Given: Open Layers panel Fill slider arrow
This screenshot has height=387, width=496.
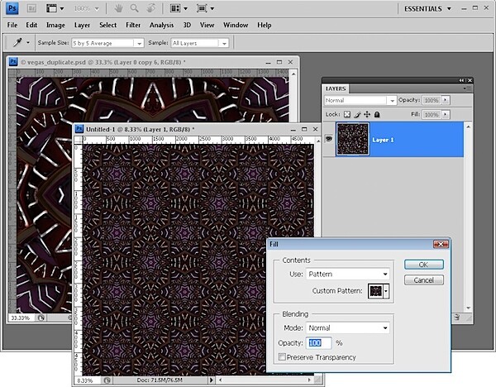Looking at the screenshot, I should pos(446,114).
